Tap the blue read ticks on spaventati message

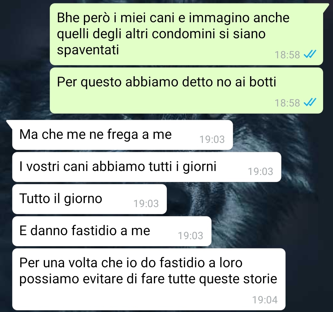click(x=310, y=54)
